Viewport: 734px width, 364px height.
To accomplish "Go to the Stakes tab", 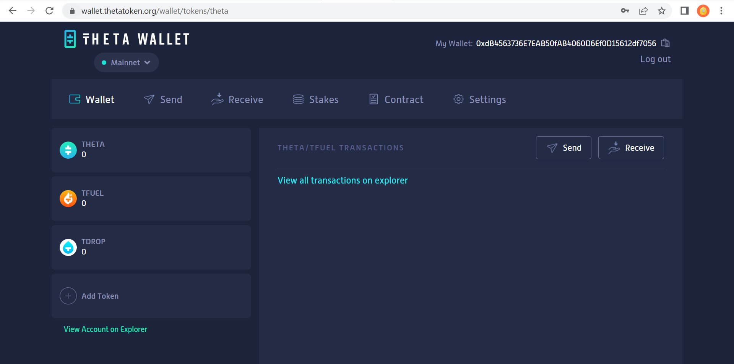I will pos(316,100).
